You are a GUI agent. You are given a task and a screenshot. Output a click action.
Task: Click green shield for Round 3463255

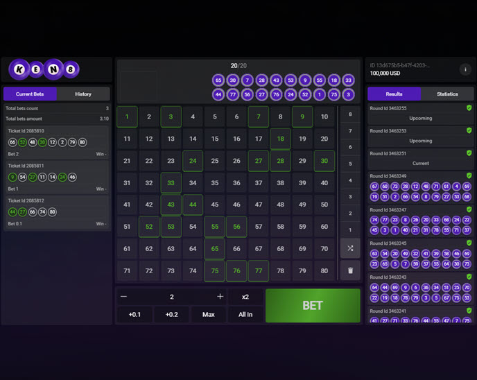[x=469, y=108]
